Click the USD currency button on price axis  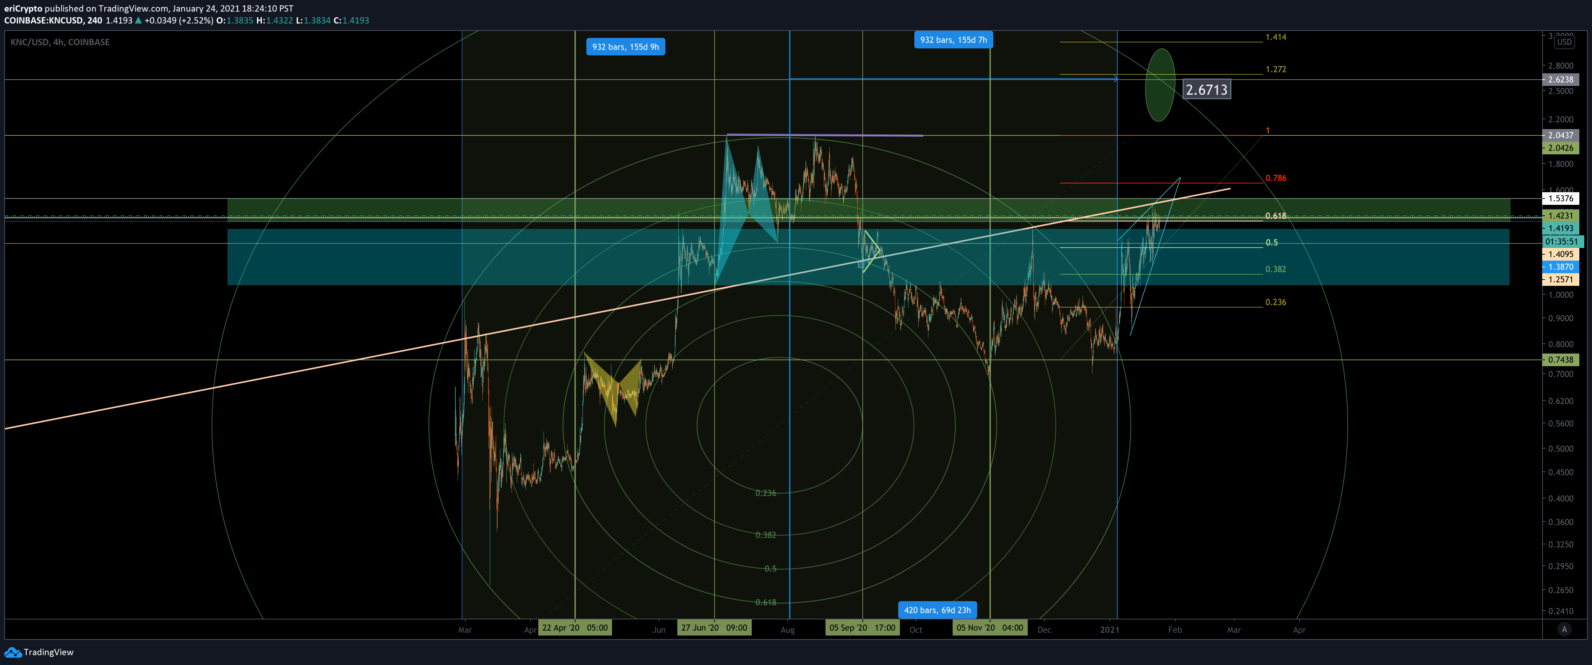click(1564, 42)
